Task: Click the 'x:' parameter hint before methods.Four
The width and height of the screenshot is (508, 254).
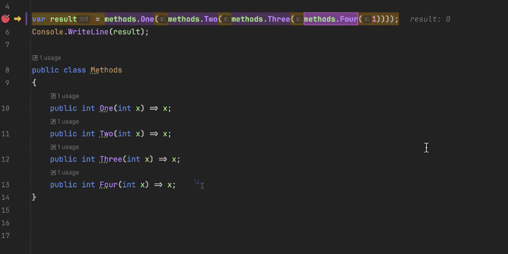Action: click(298, 20)
